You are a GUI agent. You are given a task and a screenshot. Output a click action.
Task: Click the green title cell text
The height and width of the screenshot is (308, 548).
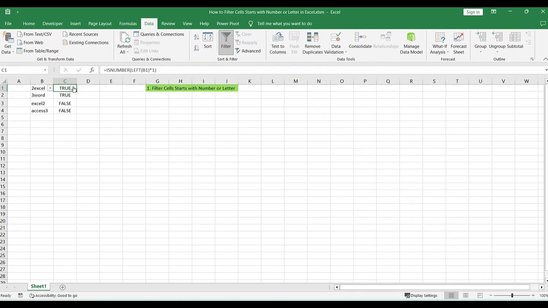[x=191, y=88]
